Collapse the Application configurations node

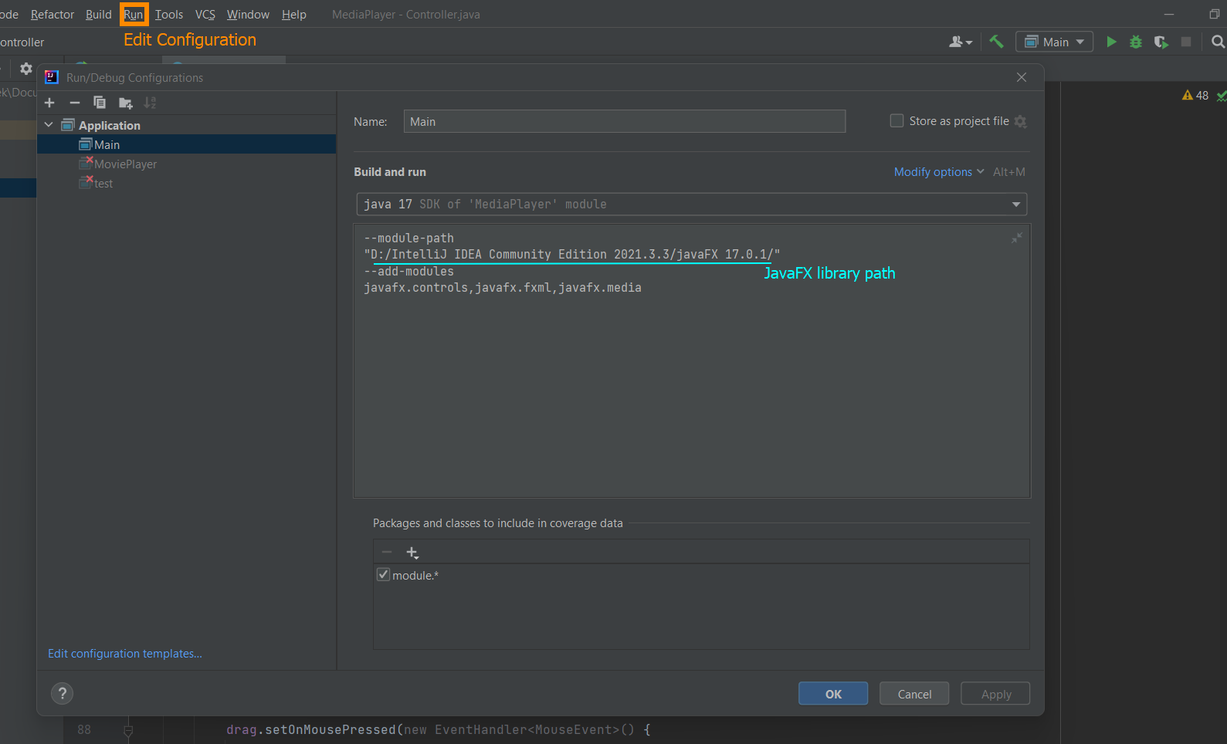pyautogui.click(x=49, y=125)
